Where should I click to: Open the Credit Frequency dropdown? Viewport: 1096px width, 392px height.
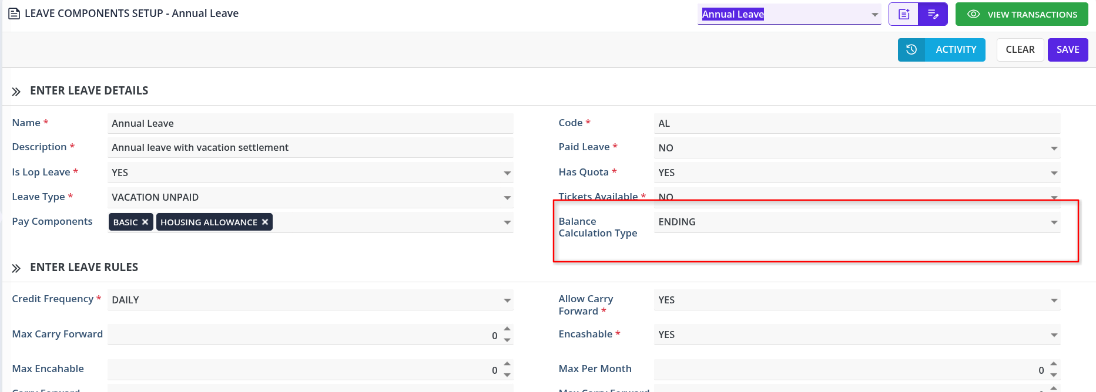tap(310, 300)
